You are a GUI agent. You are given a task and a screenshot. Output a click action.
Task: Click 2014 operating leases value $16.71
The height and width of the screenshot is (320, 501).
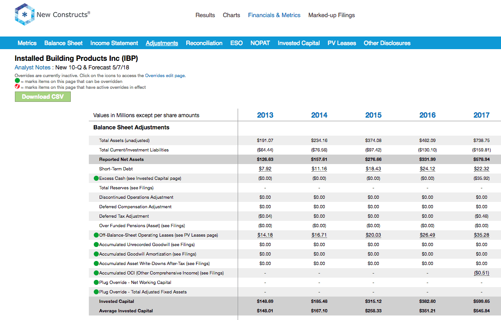(319, 235)
